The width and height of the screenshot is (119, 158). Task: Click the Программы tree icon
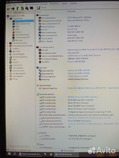point(11,68)
